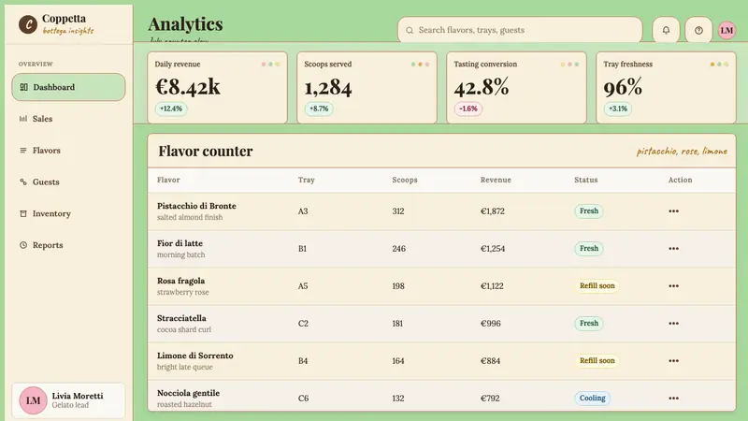Open notifications bell
The height and width of the screenshot is (421, 748).
pyautogui.click(x=666, y=30)
